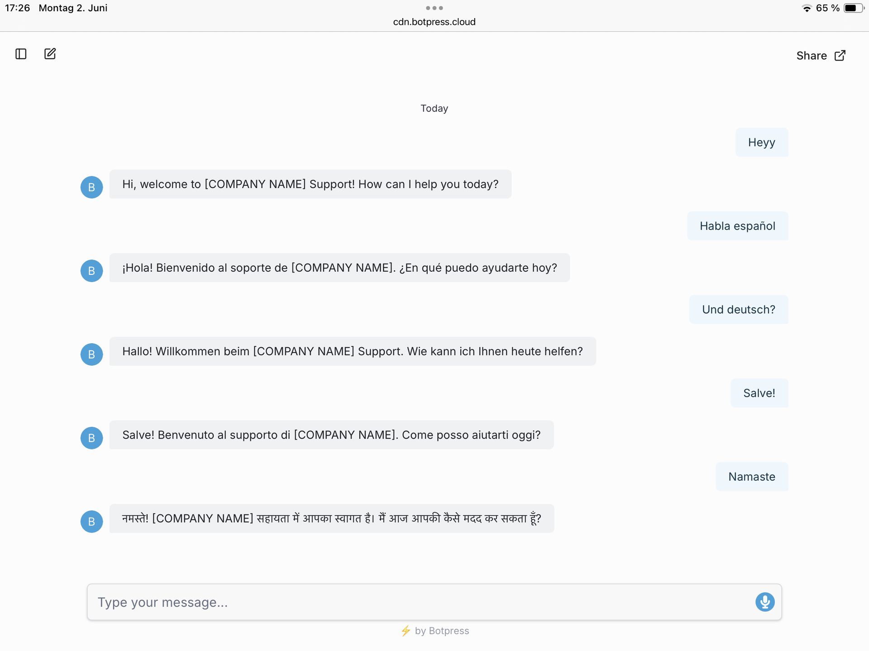Open the battery status indicator
This screenshot has height=651, width=869.
click(x=854, y=8)
